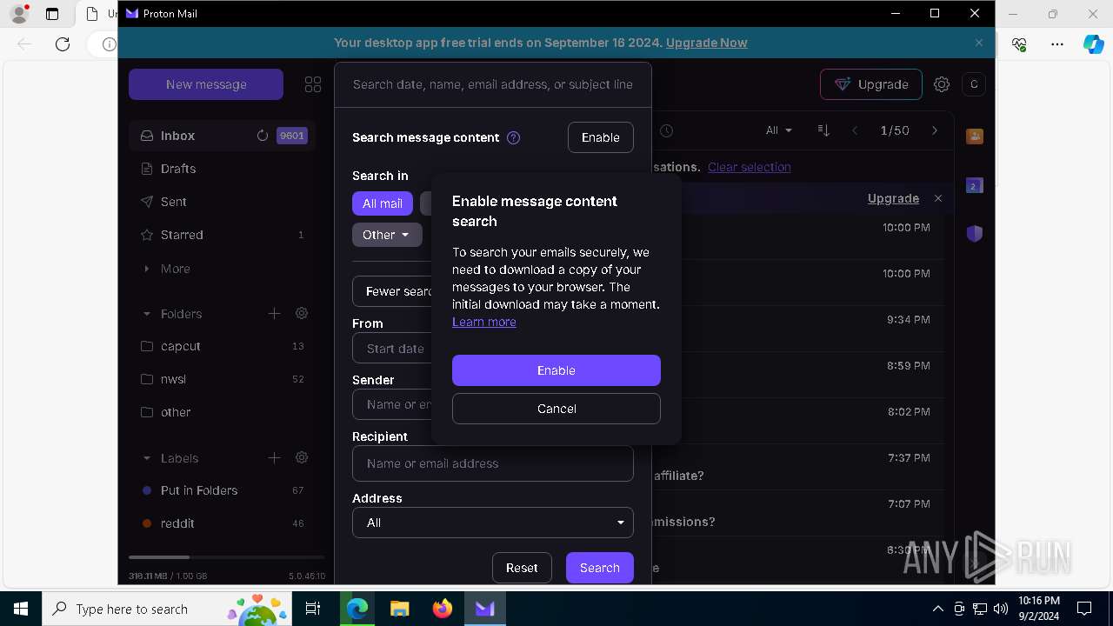1113x626 pixels.
Task: Open the Drafts folder
Action: (222, 169)
